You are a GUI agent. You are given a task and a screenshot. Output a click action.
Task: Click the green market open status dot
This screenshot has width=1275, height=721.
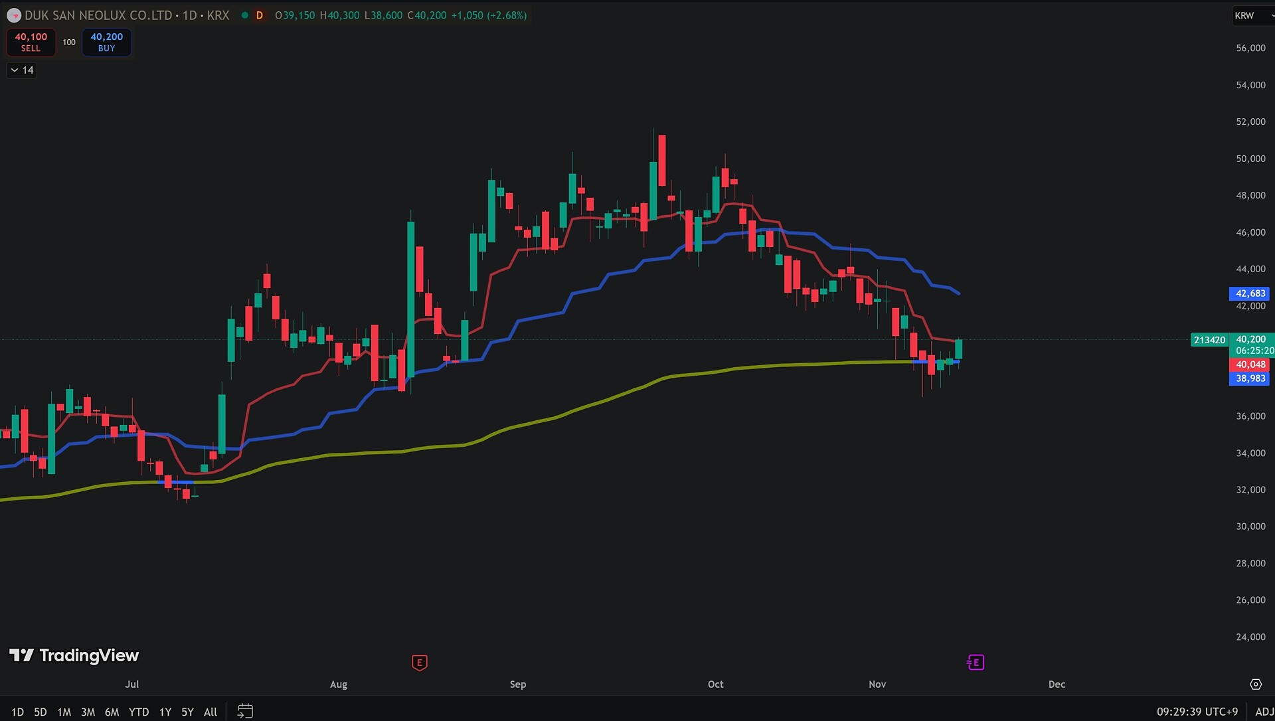point(245,15)
